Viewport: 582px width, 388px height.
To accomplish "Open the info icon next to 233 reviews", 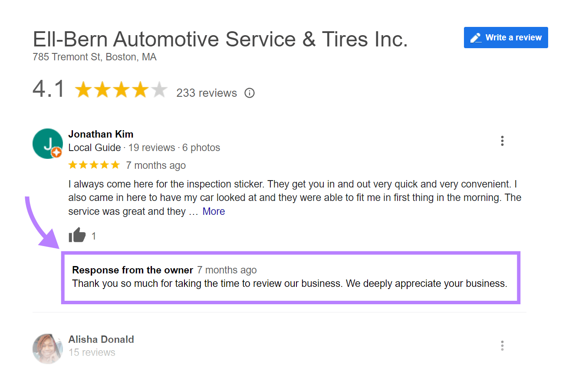I will pos(250,93).
